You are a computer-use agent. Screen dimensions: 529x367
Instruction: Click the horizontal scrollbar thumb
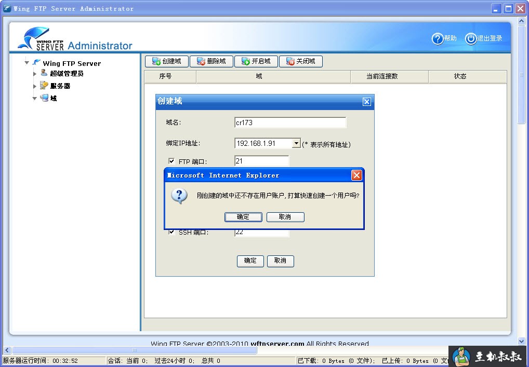pyautogui.click(x=134, y=350)
